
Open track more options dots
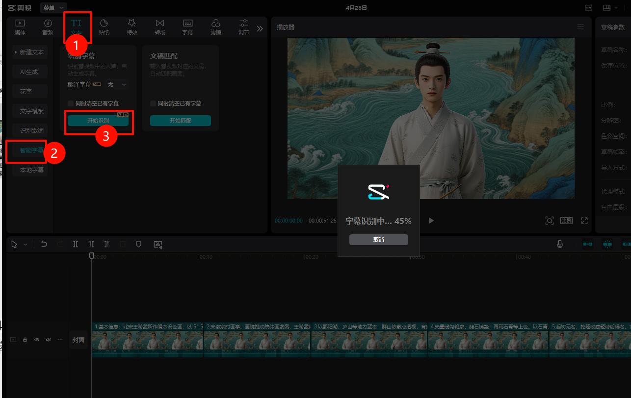tap(60, 339)
